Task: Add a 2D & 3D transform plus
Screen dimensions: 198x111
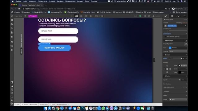Action: [186, 88]
